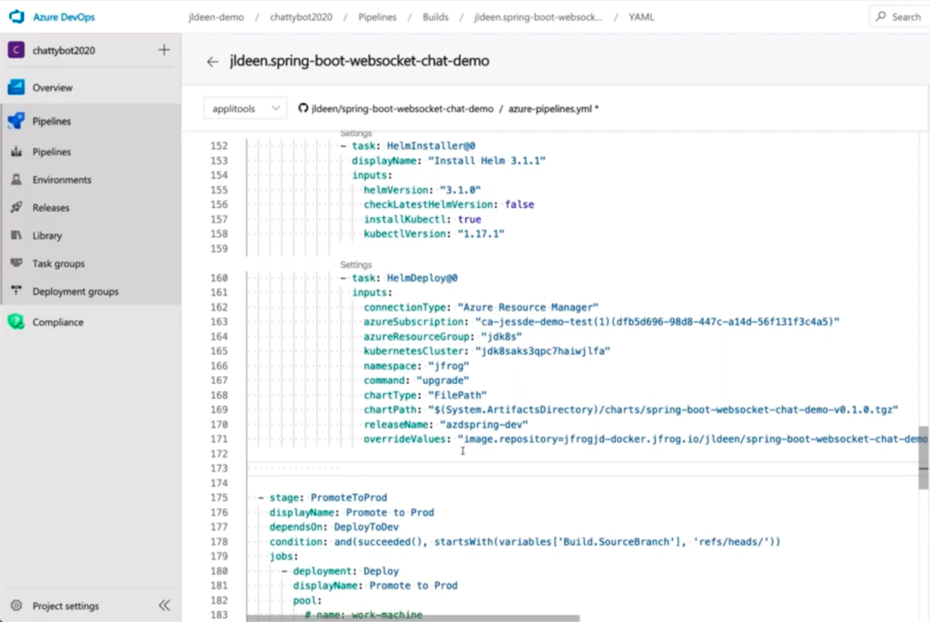Click the plus icon beside chattybot2020

(164, 50)
